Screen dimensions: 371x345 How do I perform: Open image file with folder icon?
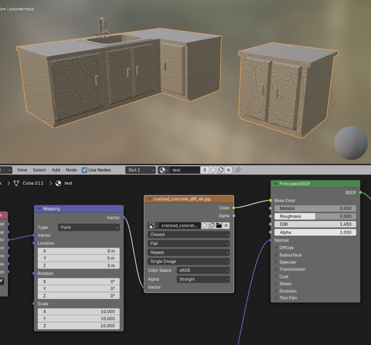pos(219,226)
